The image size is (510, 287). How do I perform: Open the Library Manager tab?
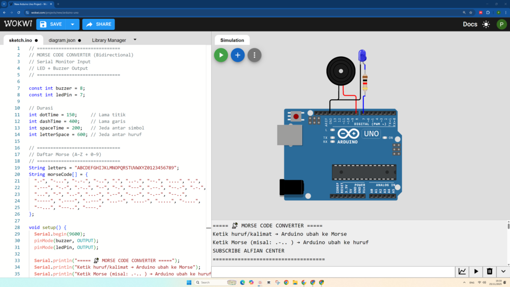click(x=109, y=40)
